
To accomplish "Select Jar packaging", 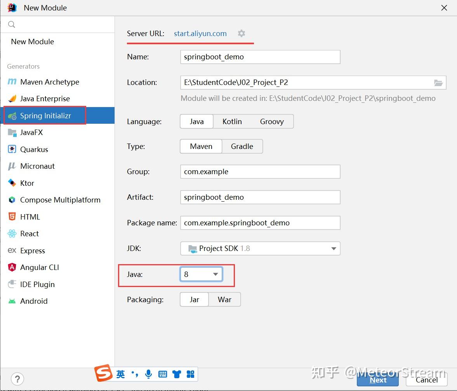I will [195, 299].
